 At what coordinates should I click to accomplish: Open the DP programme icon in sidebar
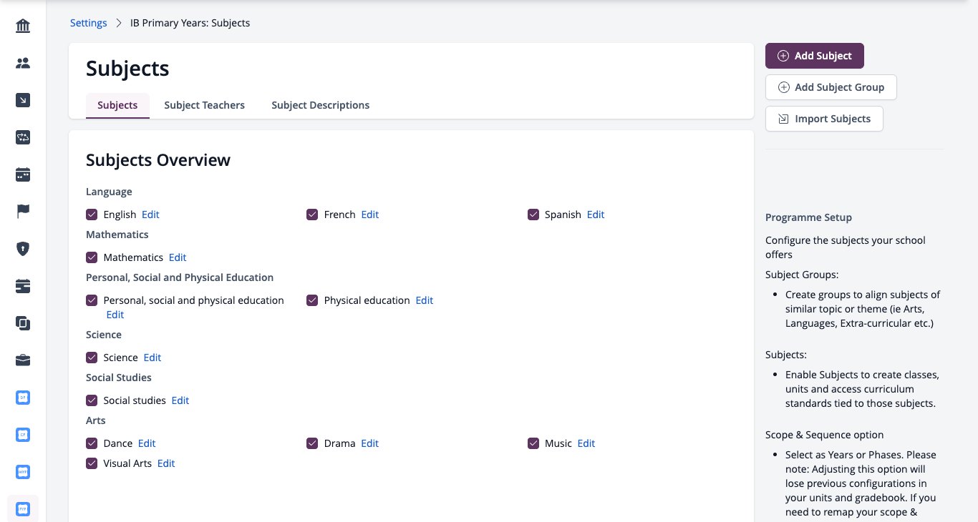(23, 398)
